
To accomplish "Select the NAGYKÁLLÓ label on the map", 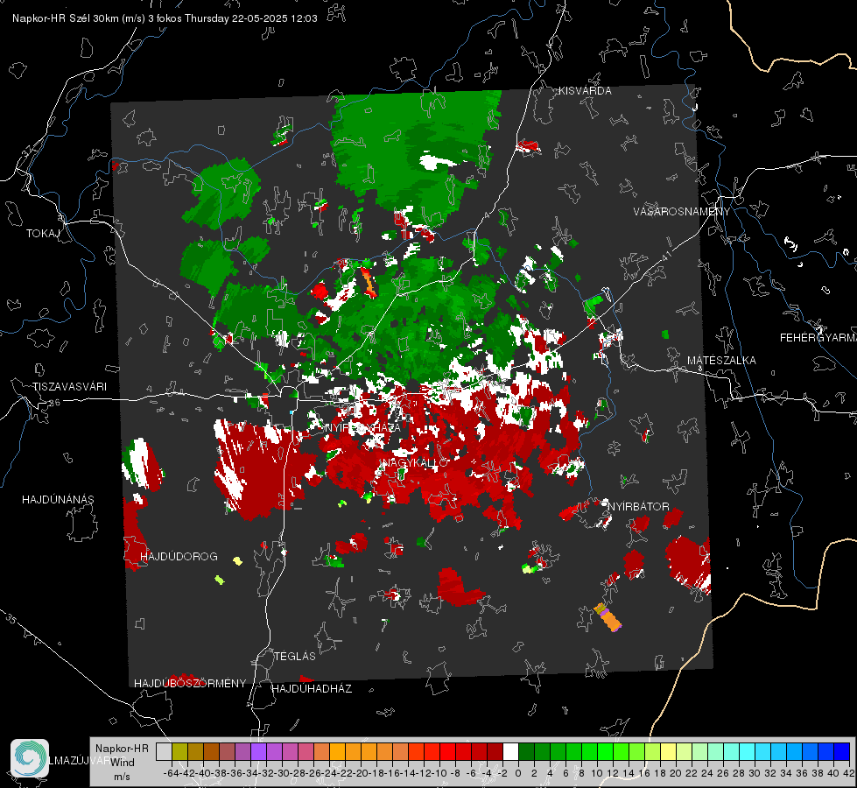I will click(414, 462).
